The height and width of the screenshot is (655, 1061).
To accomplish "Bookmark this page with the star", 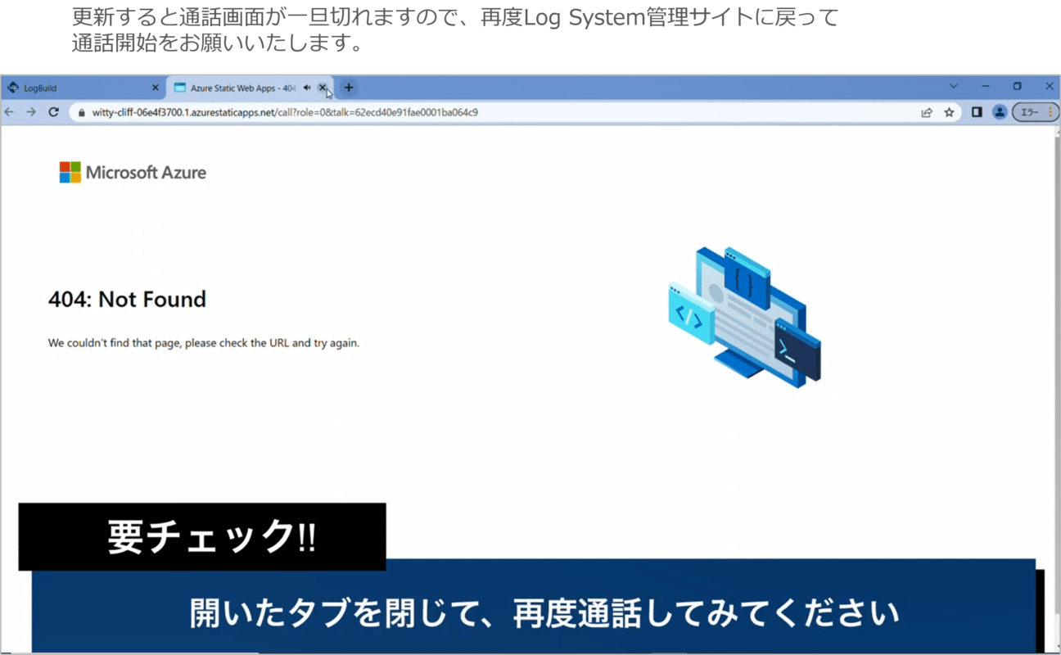I will coord(949,112).
